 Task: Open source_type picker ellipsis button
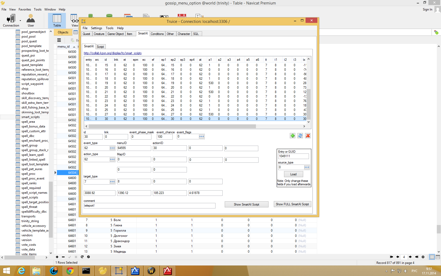[x=307, y=167]
